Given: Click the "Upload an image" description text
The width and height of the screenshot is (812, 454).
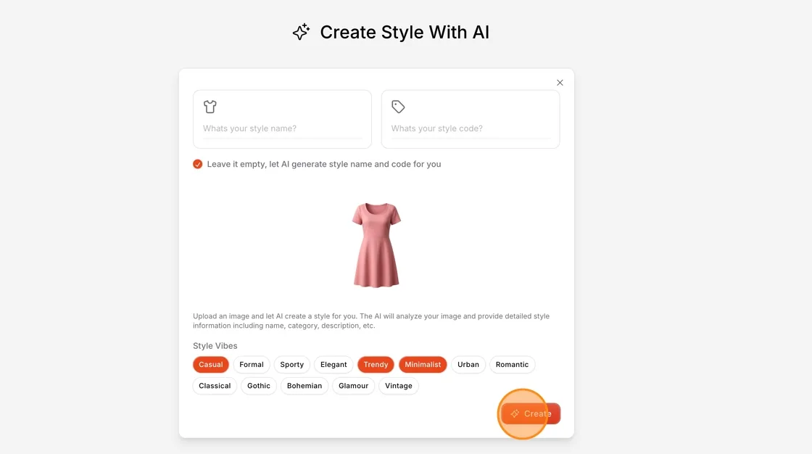Looking at the screenshot, I should (x=371, y=321).
